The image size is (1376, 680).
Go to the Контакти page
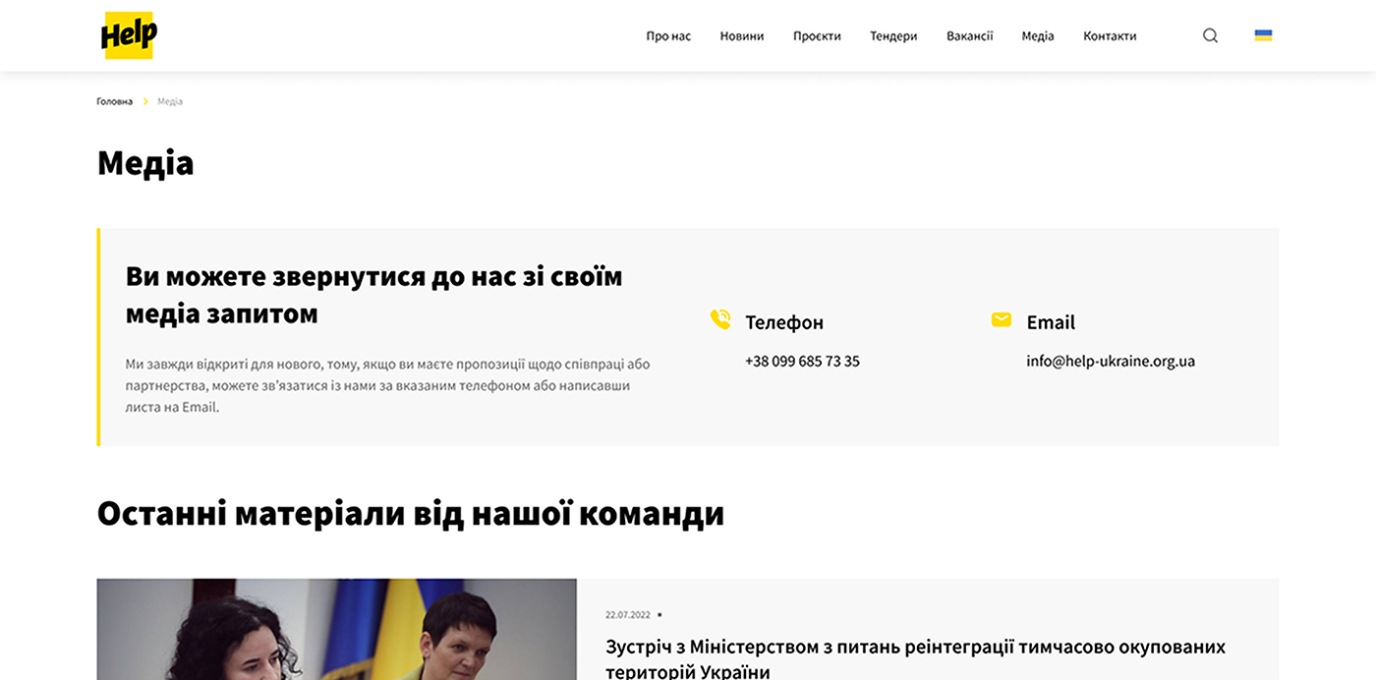tap(1110, 36)
